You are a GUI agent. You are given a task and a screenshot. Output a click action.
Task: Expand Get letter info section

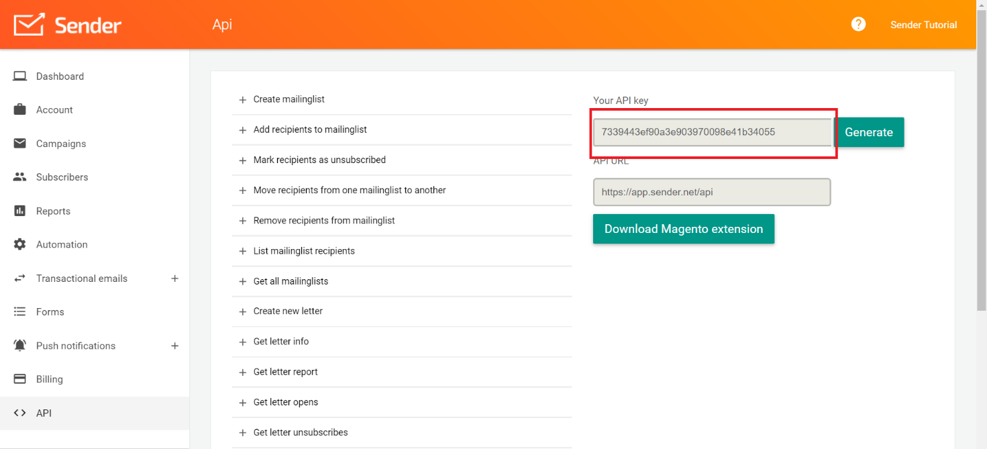pos(402,342)
